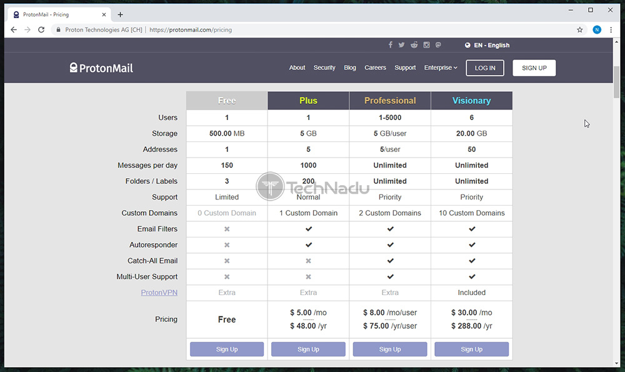Expand the Enterprise menu
This screenshot has height=372, width=625.
(x=441, y=68)
